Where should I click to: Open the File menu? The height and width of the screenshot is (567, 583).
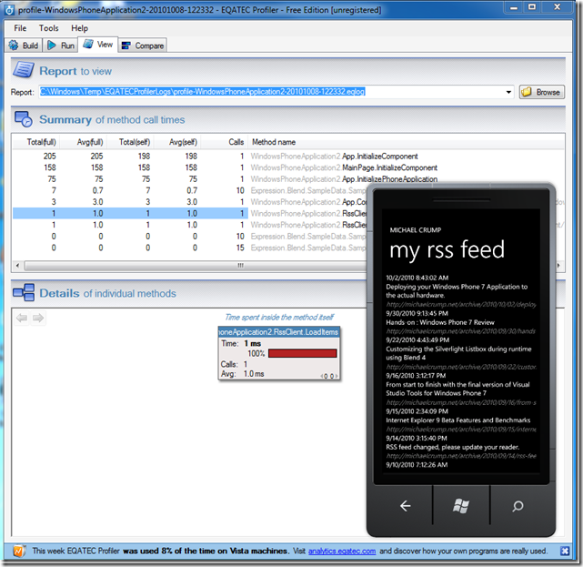[x=20, y=28]
